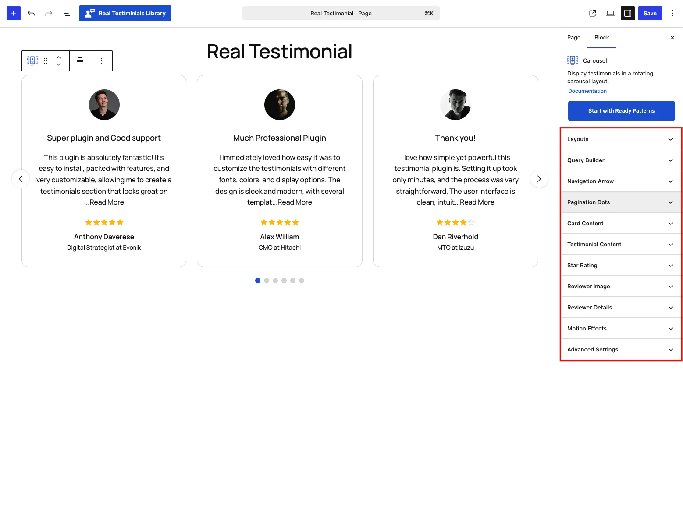The width and height of the screenshot is (683, 511).
Task: Open the Documentation link
Action: point(587,91)
